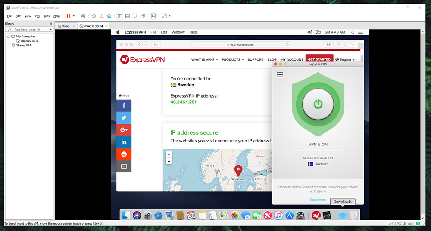
Task: Share page on LinkedIn
Action: (124, 142)
